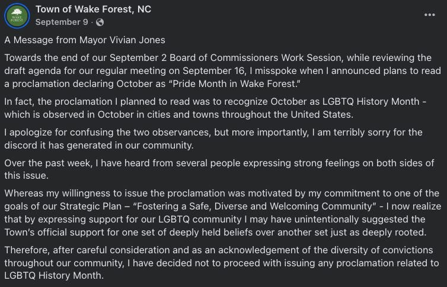
Task: Click the globe public-audience icon
Action: point(100,22)
